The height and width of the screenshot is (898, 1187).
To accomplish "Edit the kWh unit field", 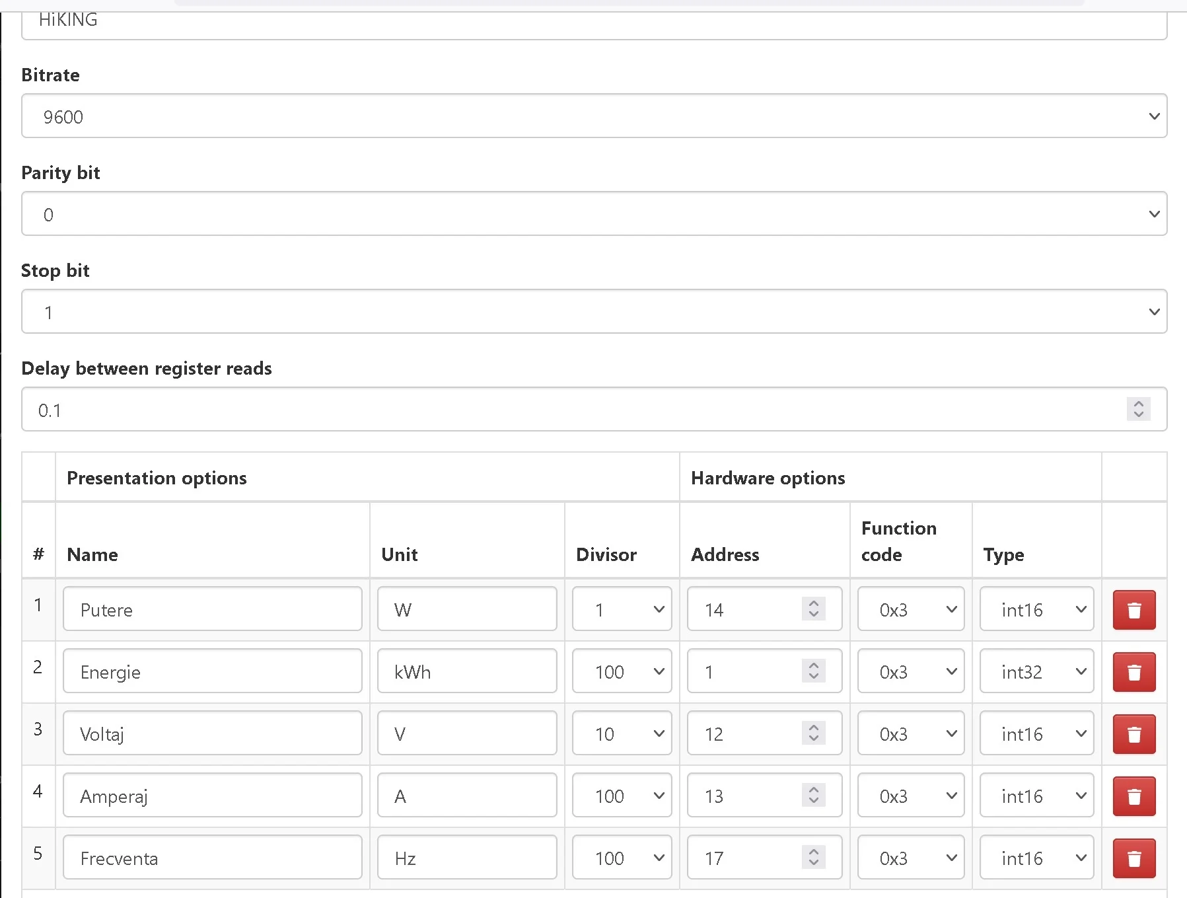I will coord(466,671).
